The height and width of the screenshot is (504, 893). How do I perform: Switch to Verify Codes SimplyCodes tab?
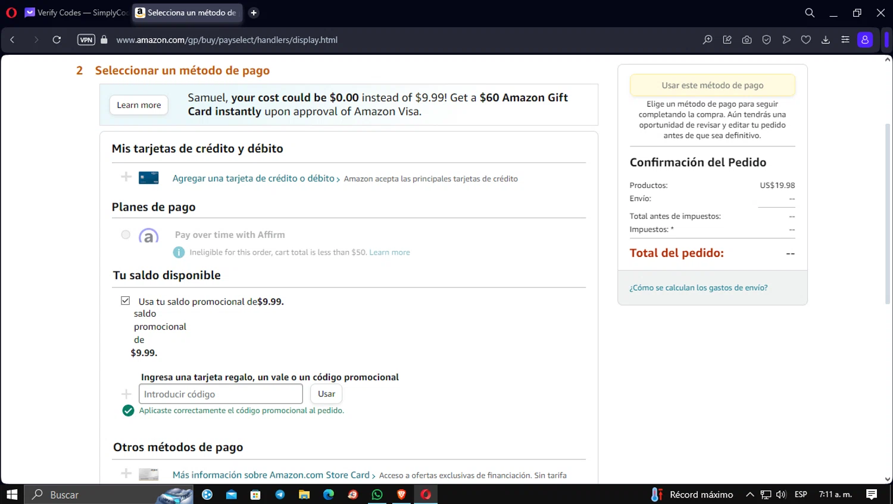point(76,12)
